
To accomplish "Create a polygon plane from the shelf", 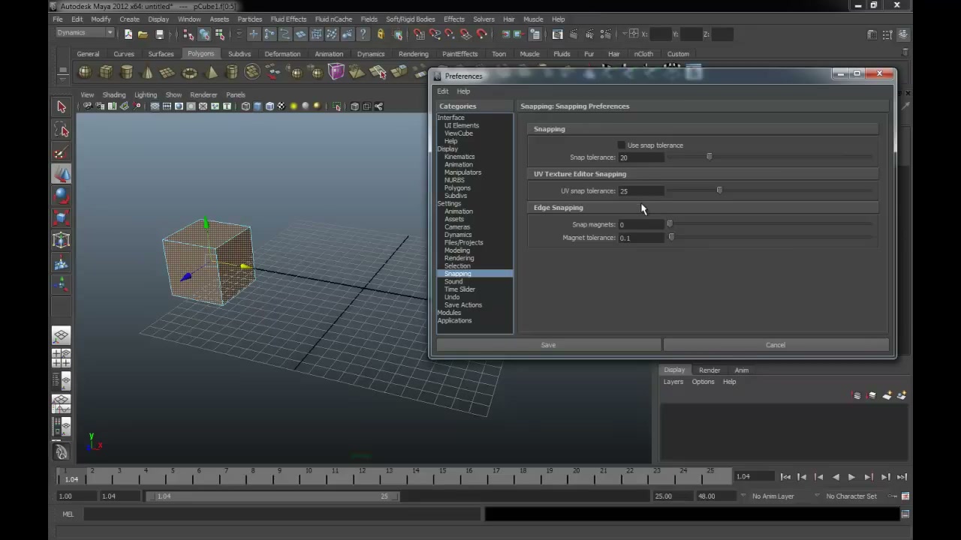I will tap(168, 72).
